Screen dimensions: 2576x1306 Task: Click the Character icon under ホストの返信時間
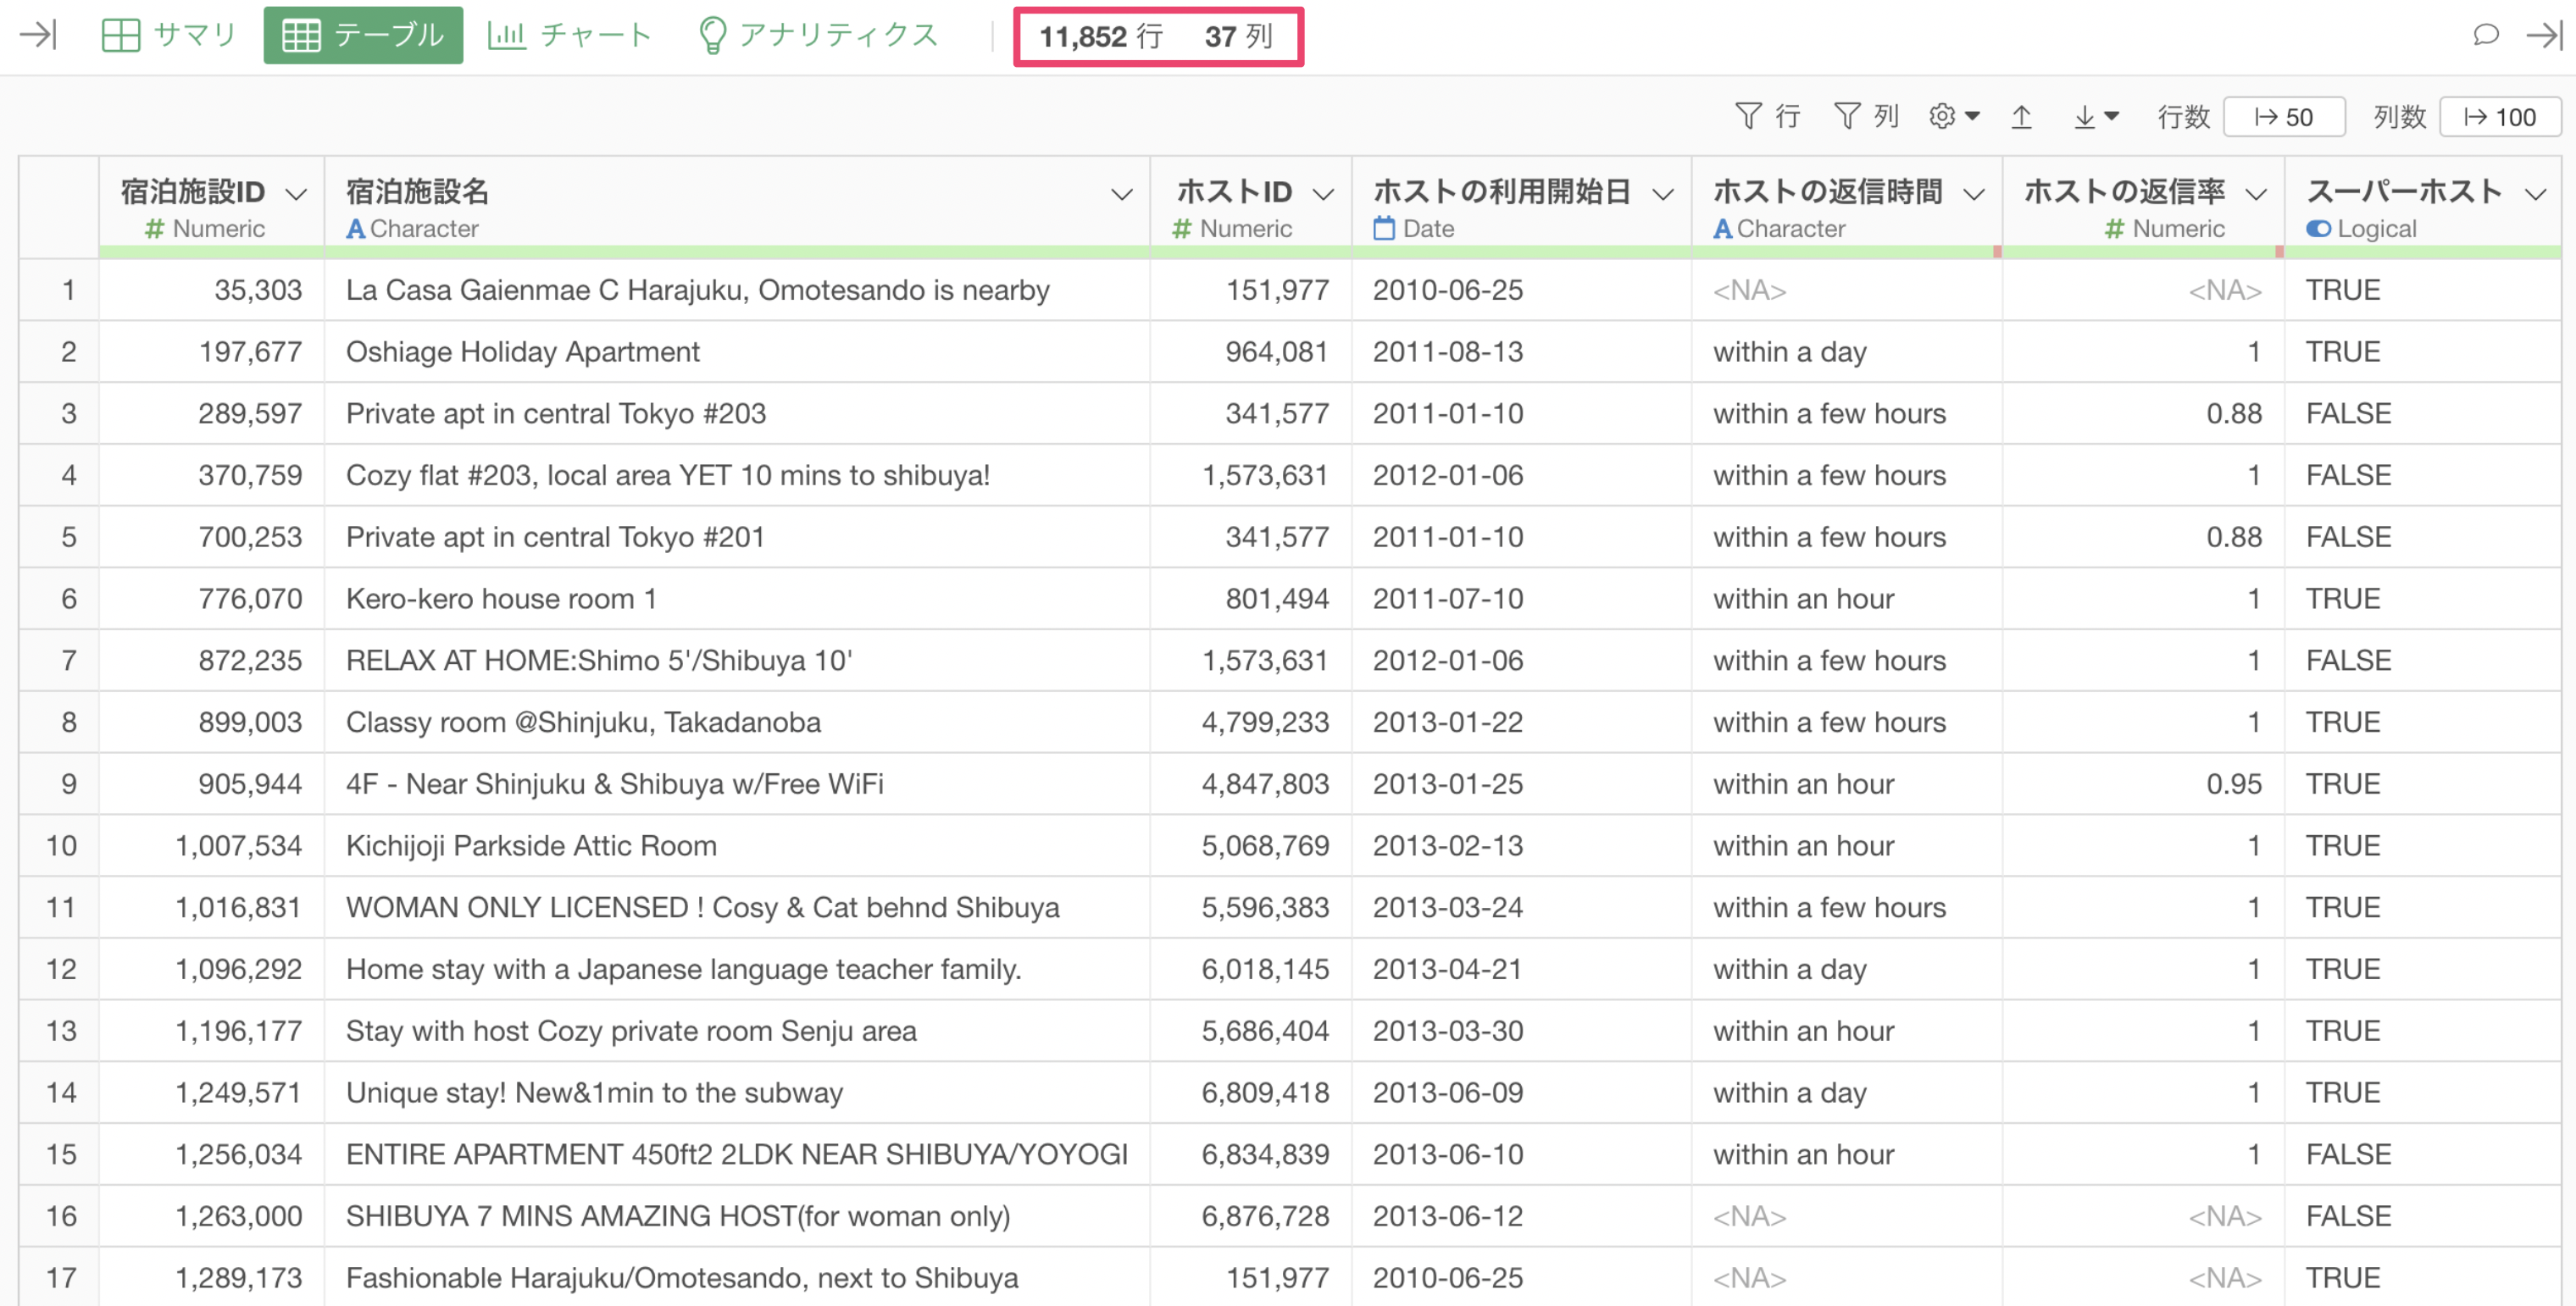[x=1722, y=229]
